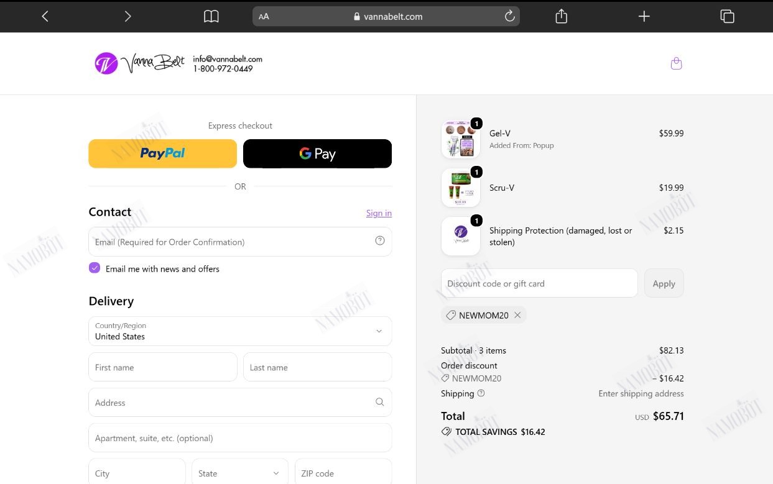Click the Shipping Protection thumbnail

tap(461, 236)
